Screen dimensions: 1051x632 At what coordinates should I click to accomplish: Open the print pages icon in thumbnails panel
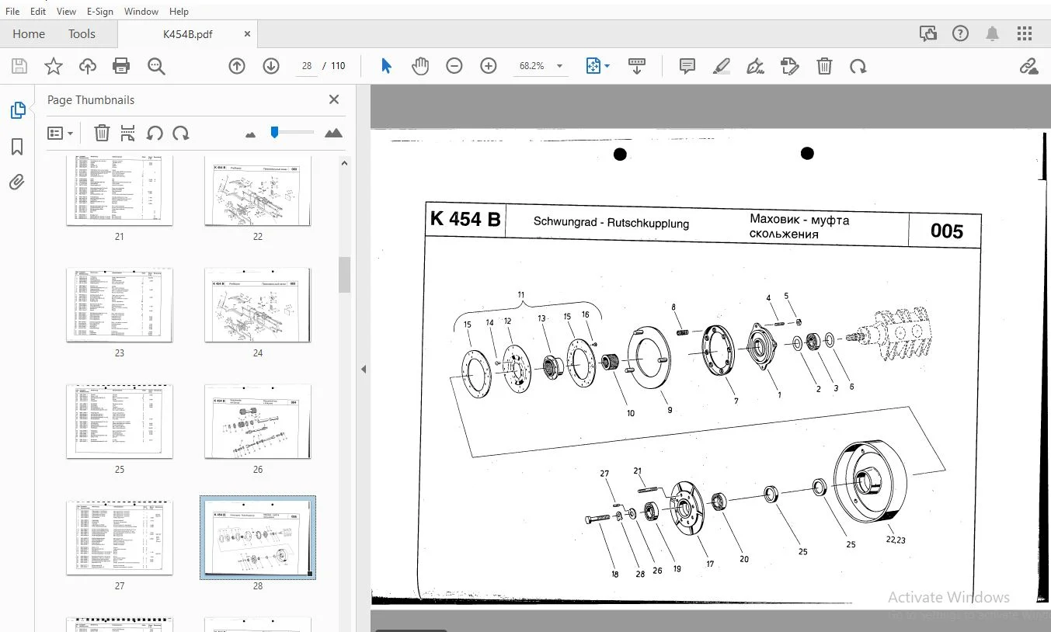coord(128,134)
